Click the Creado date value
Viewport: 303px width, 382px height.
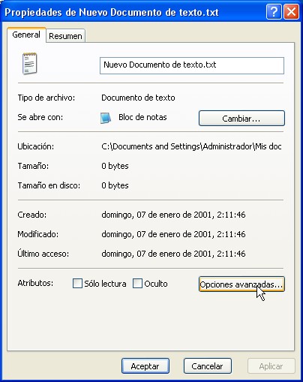tap(173, 215)
